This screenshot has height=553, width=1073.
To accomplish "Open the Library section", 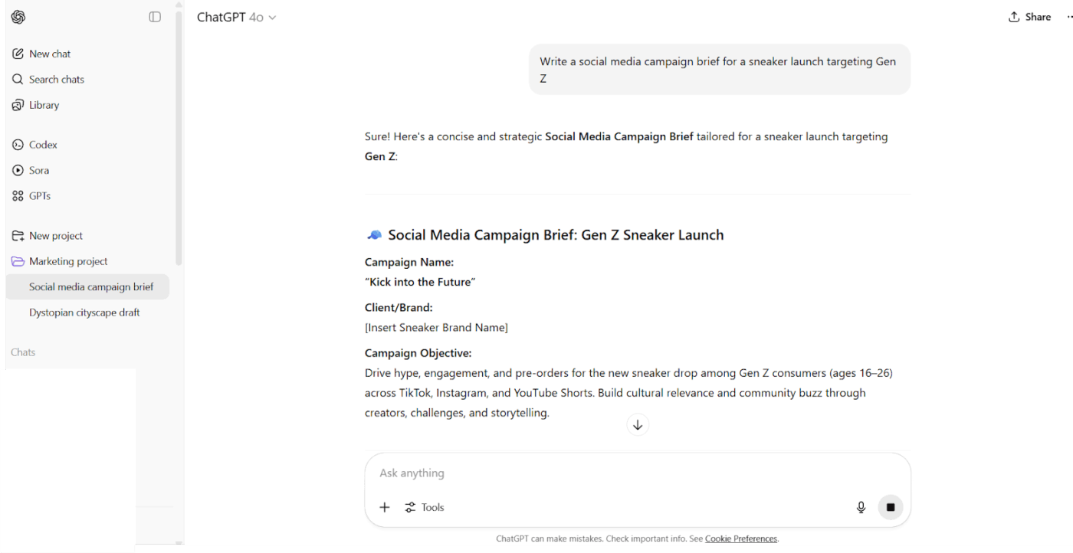I will (44, 105).
